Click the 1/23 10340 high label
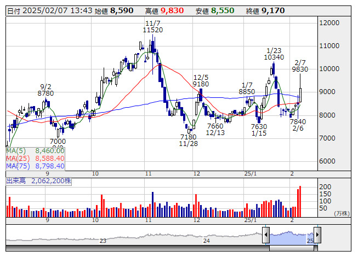 [x=274, y=54]
